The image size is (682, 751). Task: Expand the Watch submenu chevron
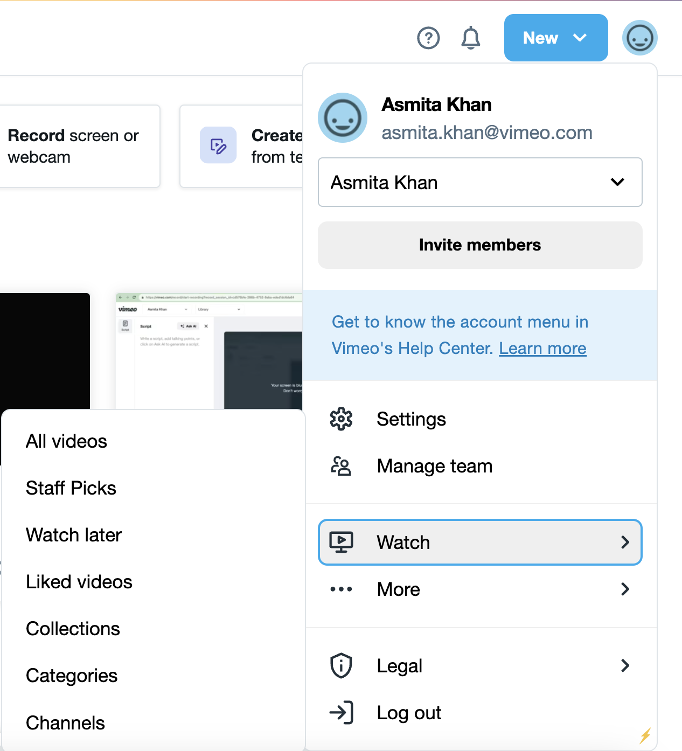coord(625,542)
